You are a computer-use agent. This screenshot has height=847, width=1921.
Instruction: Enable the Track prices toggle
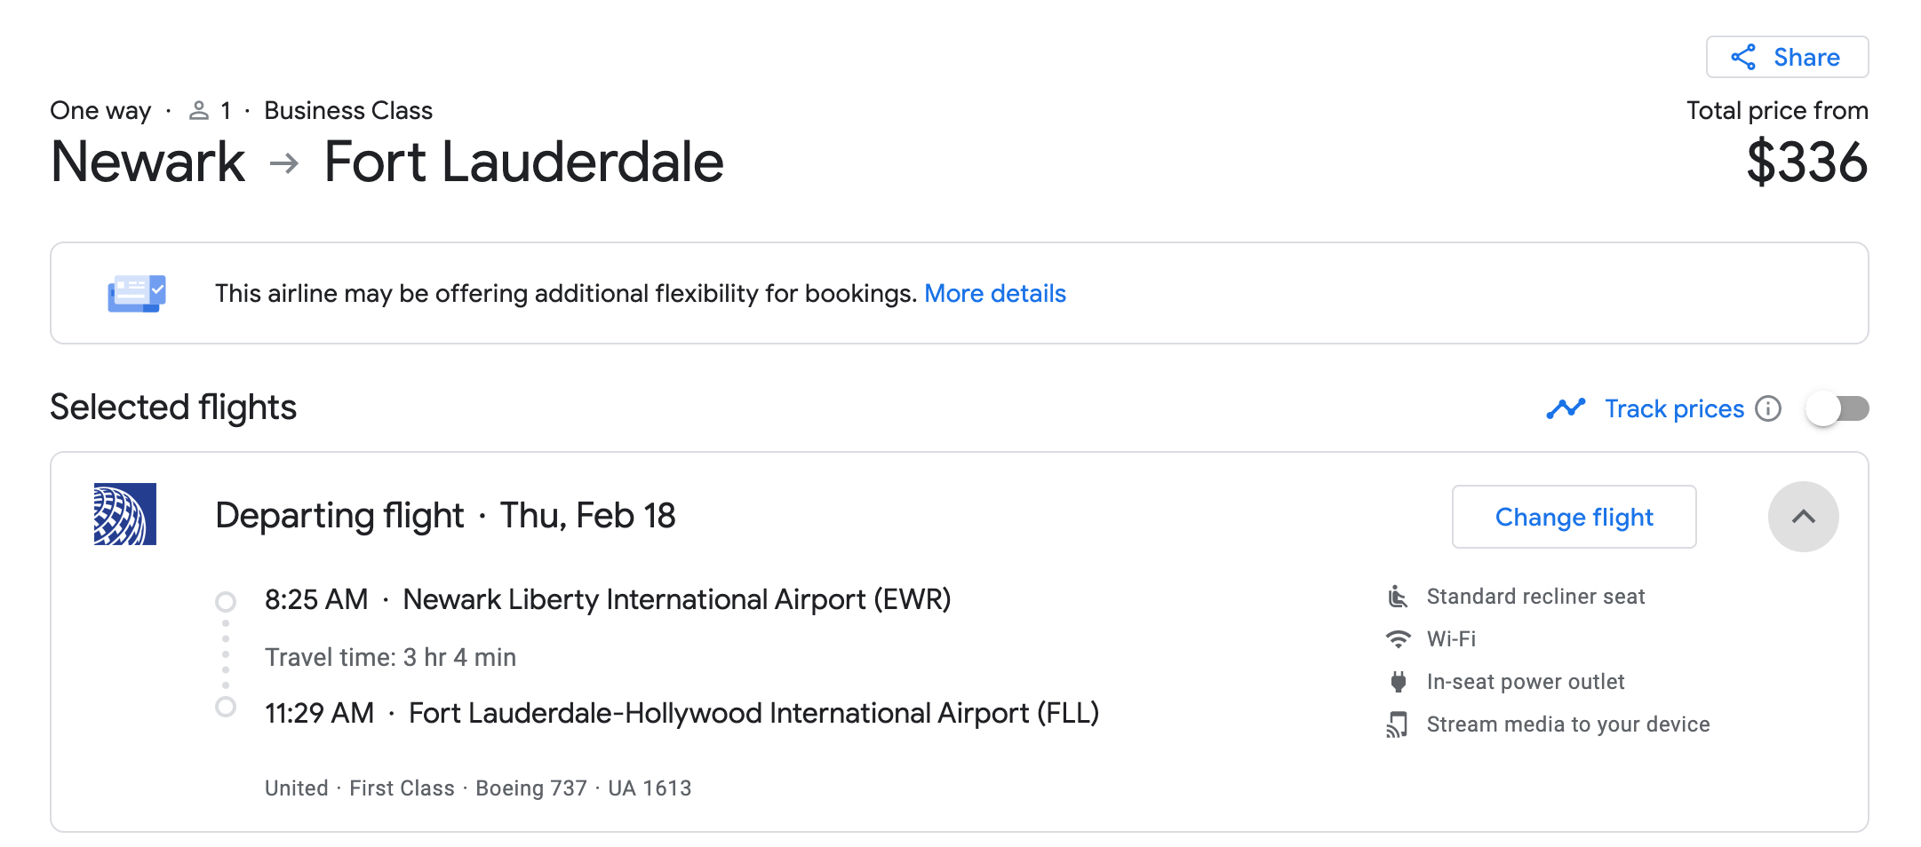tap(1837, 408)
